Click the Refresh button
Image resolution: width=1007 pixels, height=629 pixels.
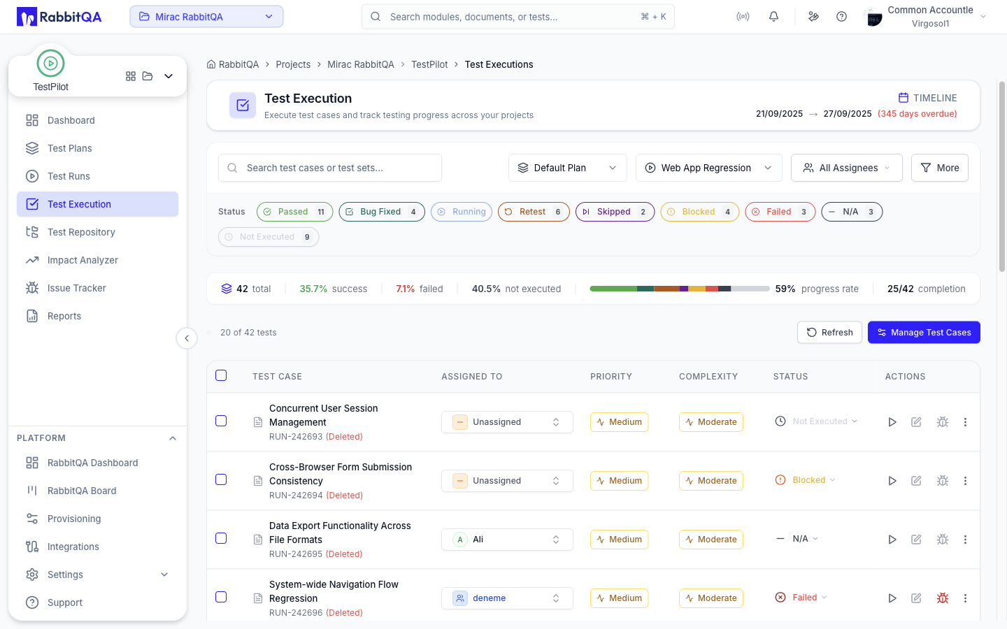coord(829,333)
